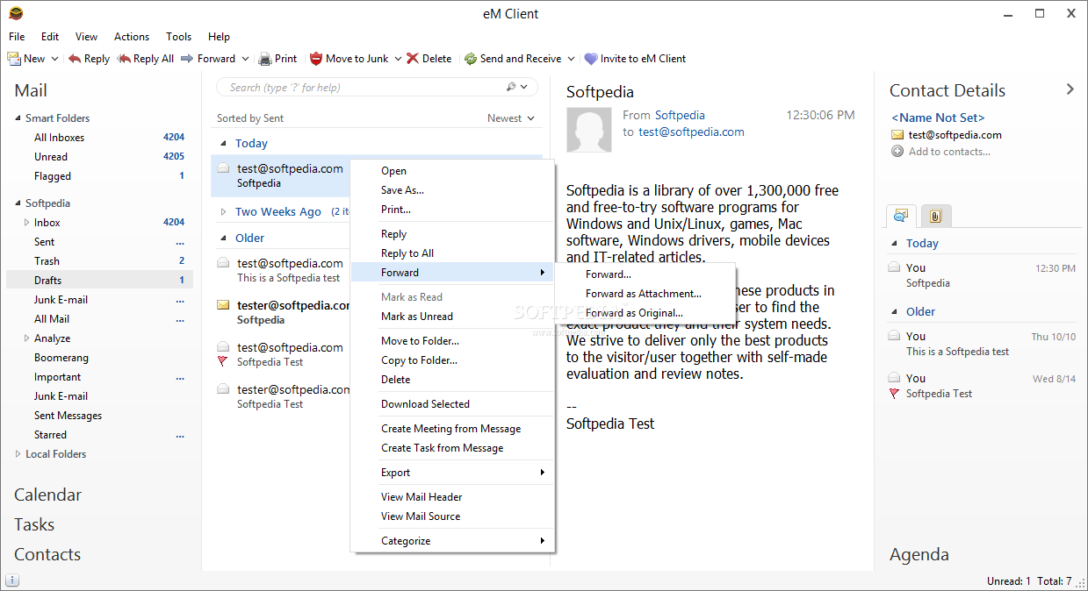Expand the Inbox folder arrow
1088x591 pixels.
(x=26, y=223)
